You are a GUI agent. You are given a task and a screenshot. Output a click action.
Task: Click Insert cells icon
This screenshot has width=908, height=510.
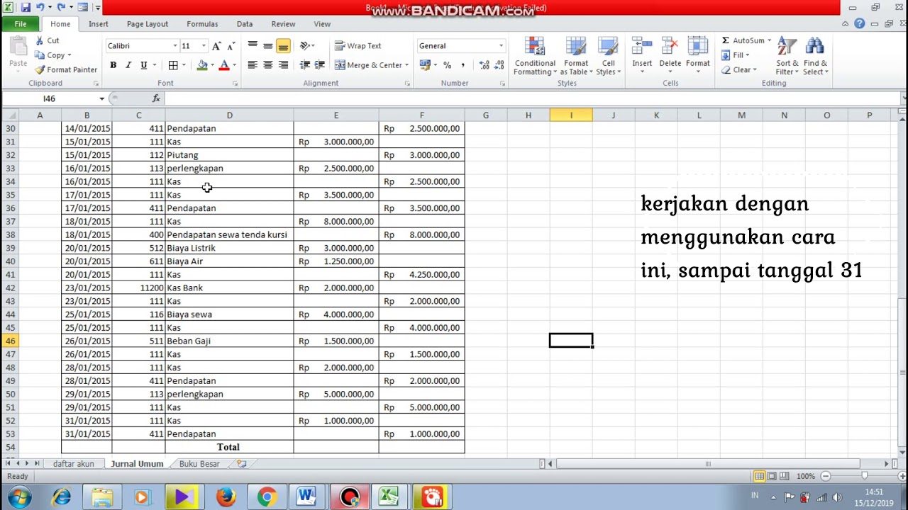(642, 47)
